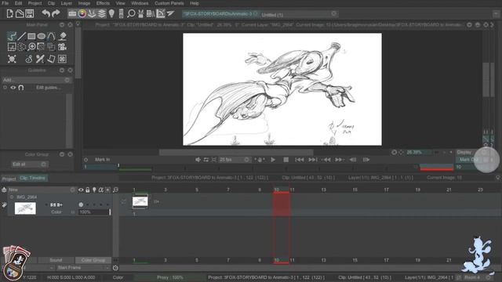Open the Custom Panels menu
The width and height of the screenshot is (502, 282).
click(x=169, y=3)
